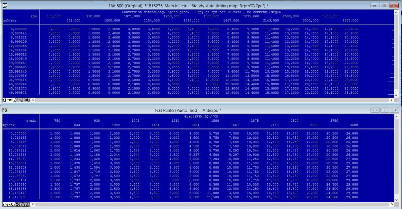Select column header '1667' in Fiat Punto map
402x209 pixels.
pos(235,125)
